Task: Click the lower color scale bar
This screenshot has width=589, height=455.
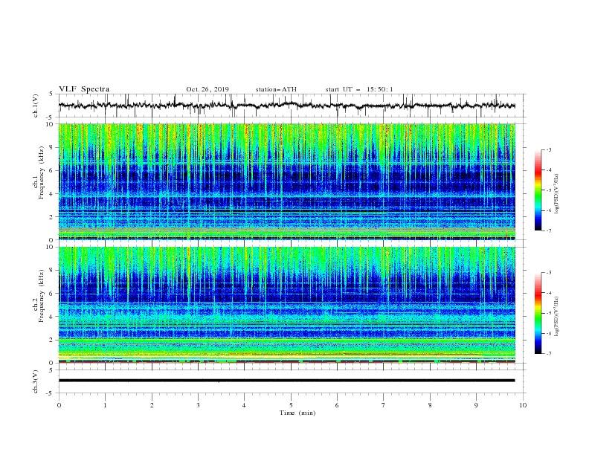Action: click(x=538, y=313)
